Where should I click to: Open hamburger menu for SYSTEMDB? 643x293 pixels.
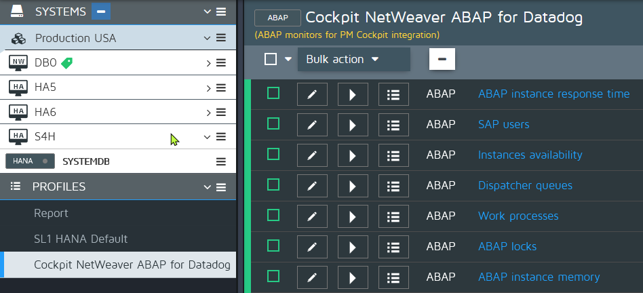(220, 161)
